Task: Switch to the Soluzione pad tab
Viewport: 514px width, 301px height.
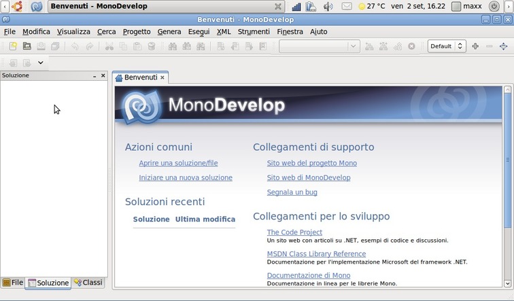Action: click(48, 283)
